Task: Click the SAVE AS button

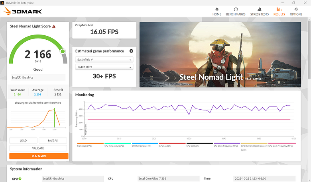Action: point(53,141)
